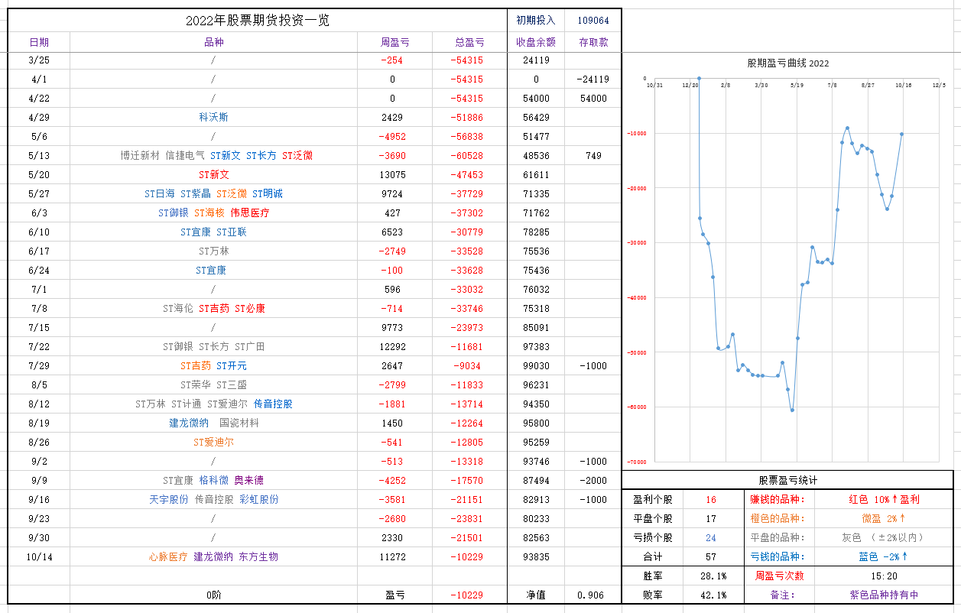Select the 总盈亏 column header
Viewport: 961px width, 613px height.
(x=469, y=42)
